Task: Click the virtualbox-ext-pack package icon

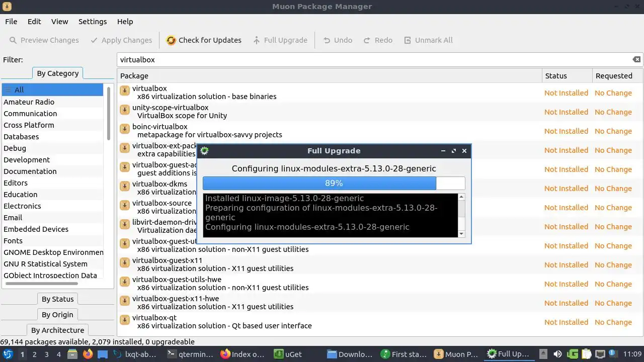Action: (x=125, y=148)
